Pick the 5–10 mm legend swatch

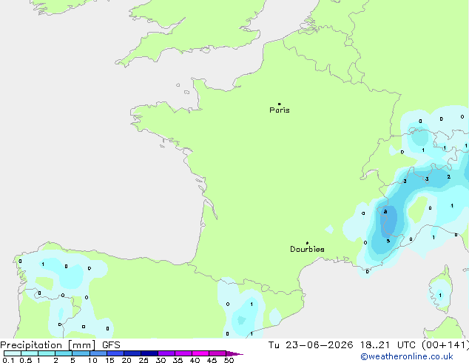coord(81,353)
